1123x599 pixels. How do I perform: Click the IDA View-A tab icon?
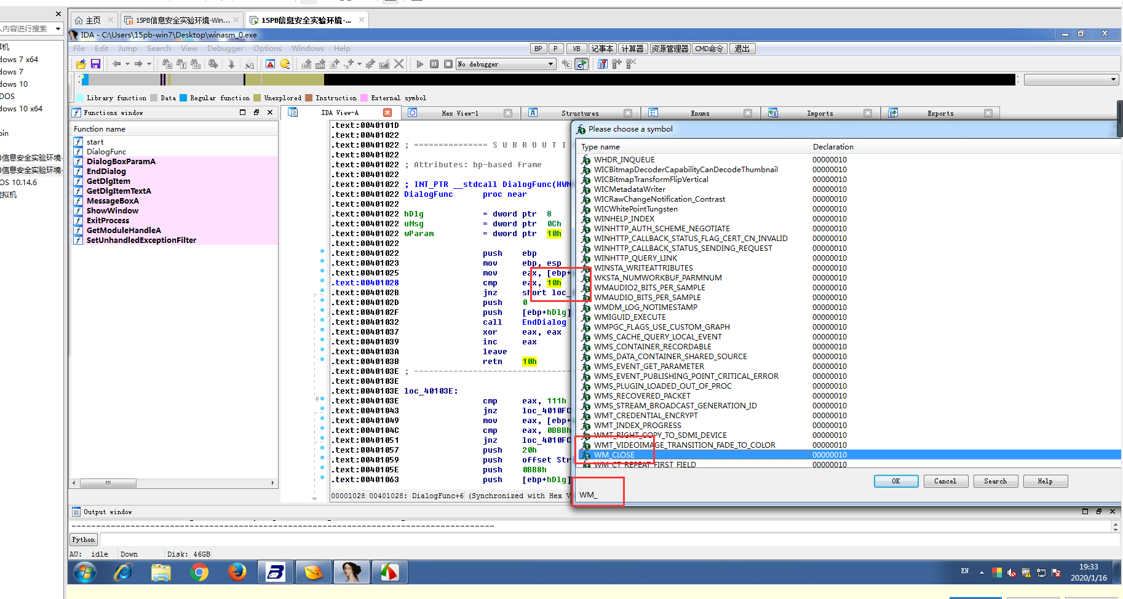[x=293, y=113]
